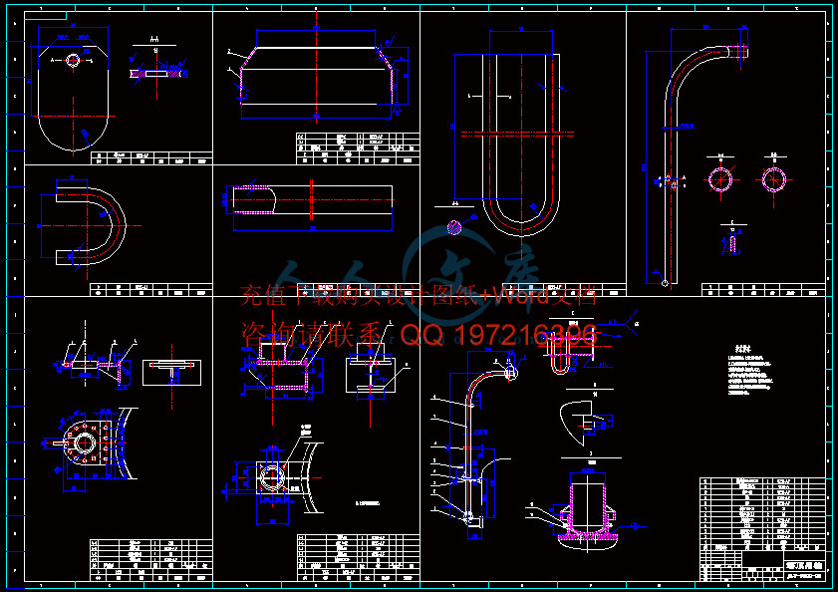Select the sideways U-bend part with red centerline
This screenshot has height=592, width=838.
[91, 225]
